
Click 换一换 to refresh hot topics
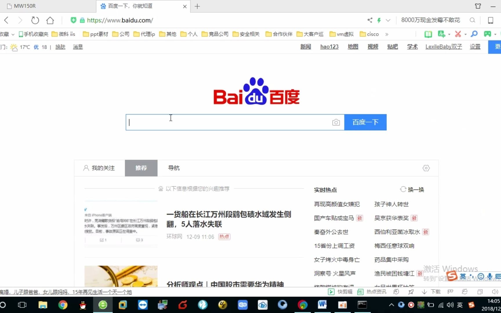(412, 190)
